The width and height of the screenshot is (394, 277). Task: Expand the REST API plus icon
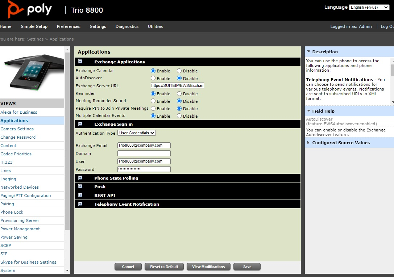pos(80,195)
